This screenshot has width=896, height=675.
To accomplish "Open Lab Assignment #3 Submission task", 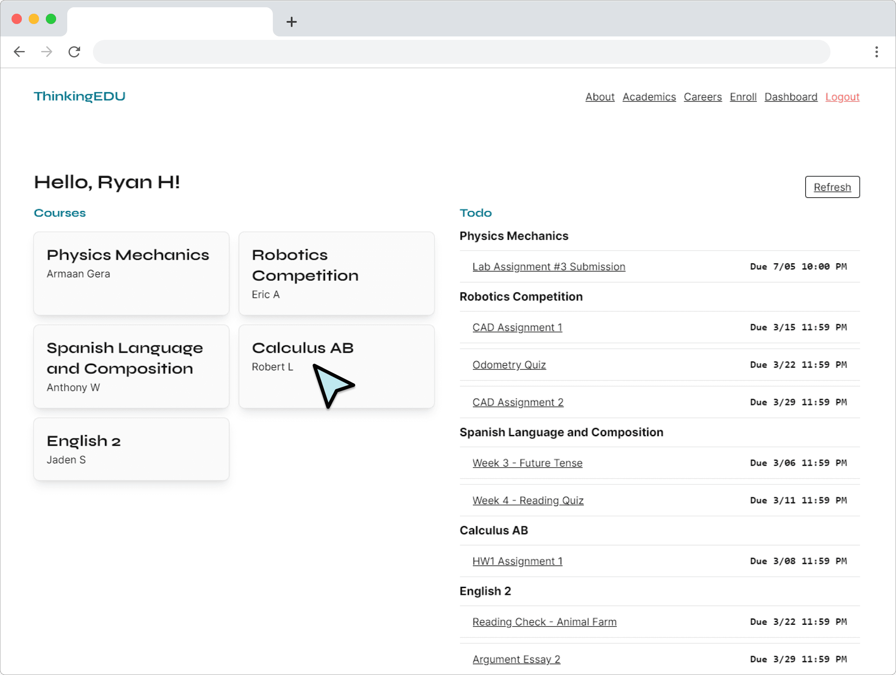I will (548, 267).
